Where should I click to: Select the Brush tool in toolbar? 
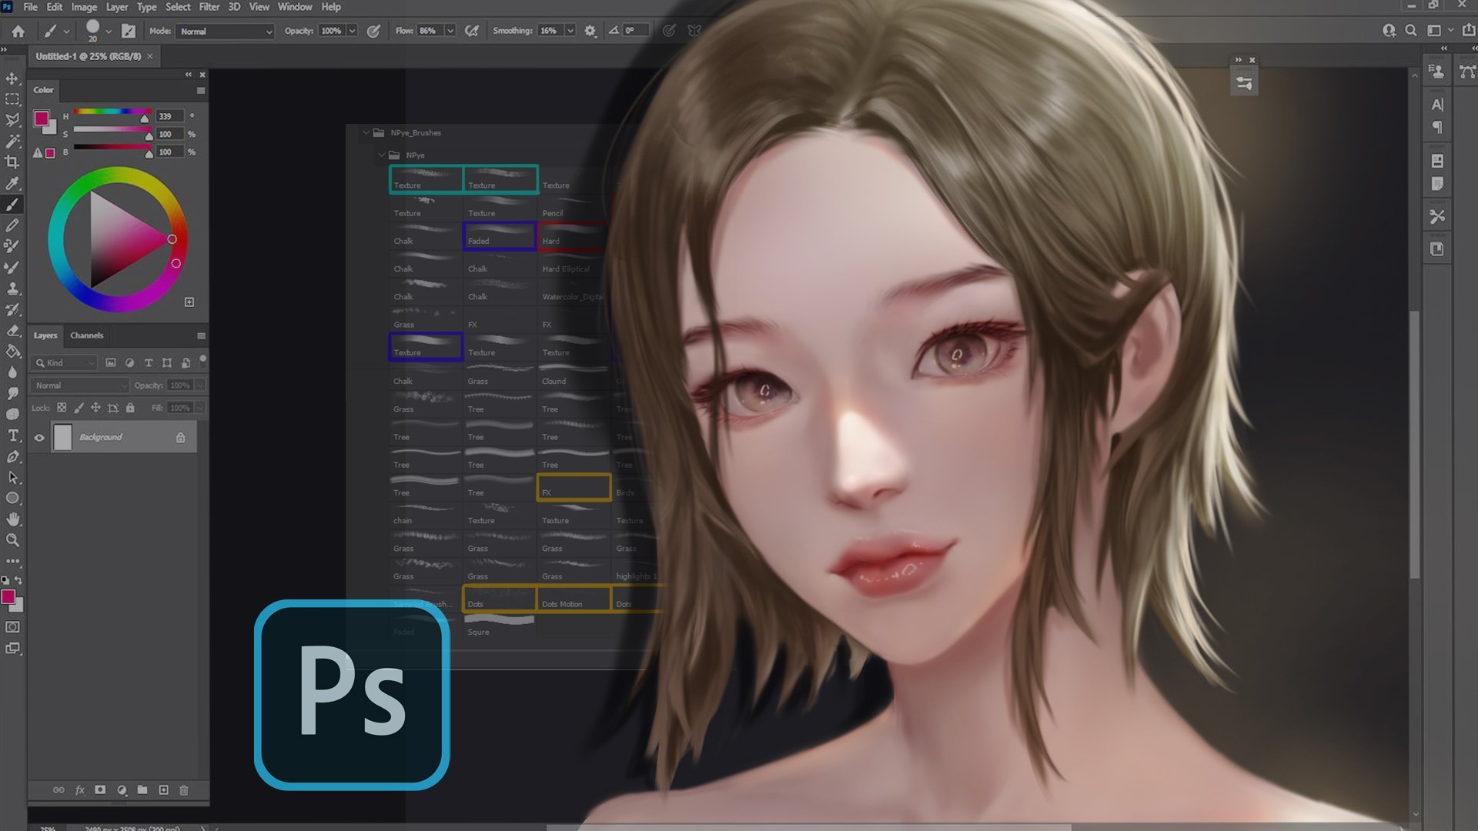13,204
